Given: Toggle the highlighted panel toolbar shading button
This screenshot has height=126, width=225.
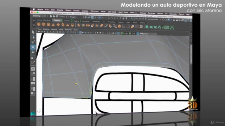Looking at the screenshot, I should 81,33.
